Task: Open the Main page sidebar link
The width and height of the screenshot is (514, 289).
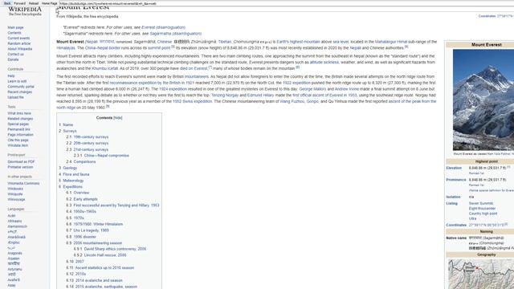Action: 15,27
